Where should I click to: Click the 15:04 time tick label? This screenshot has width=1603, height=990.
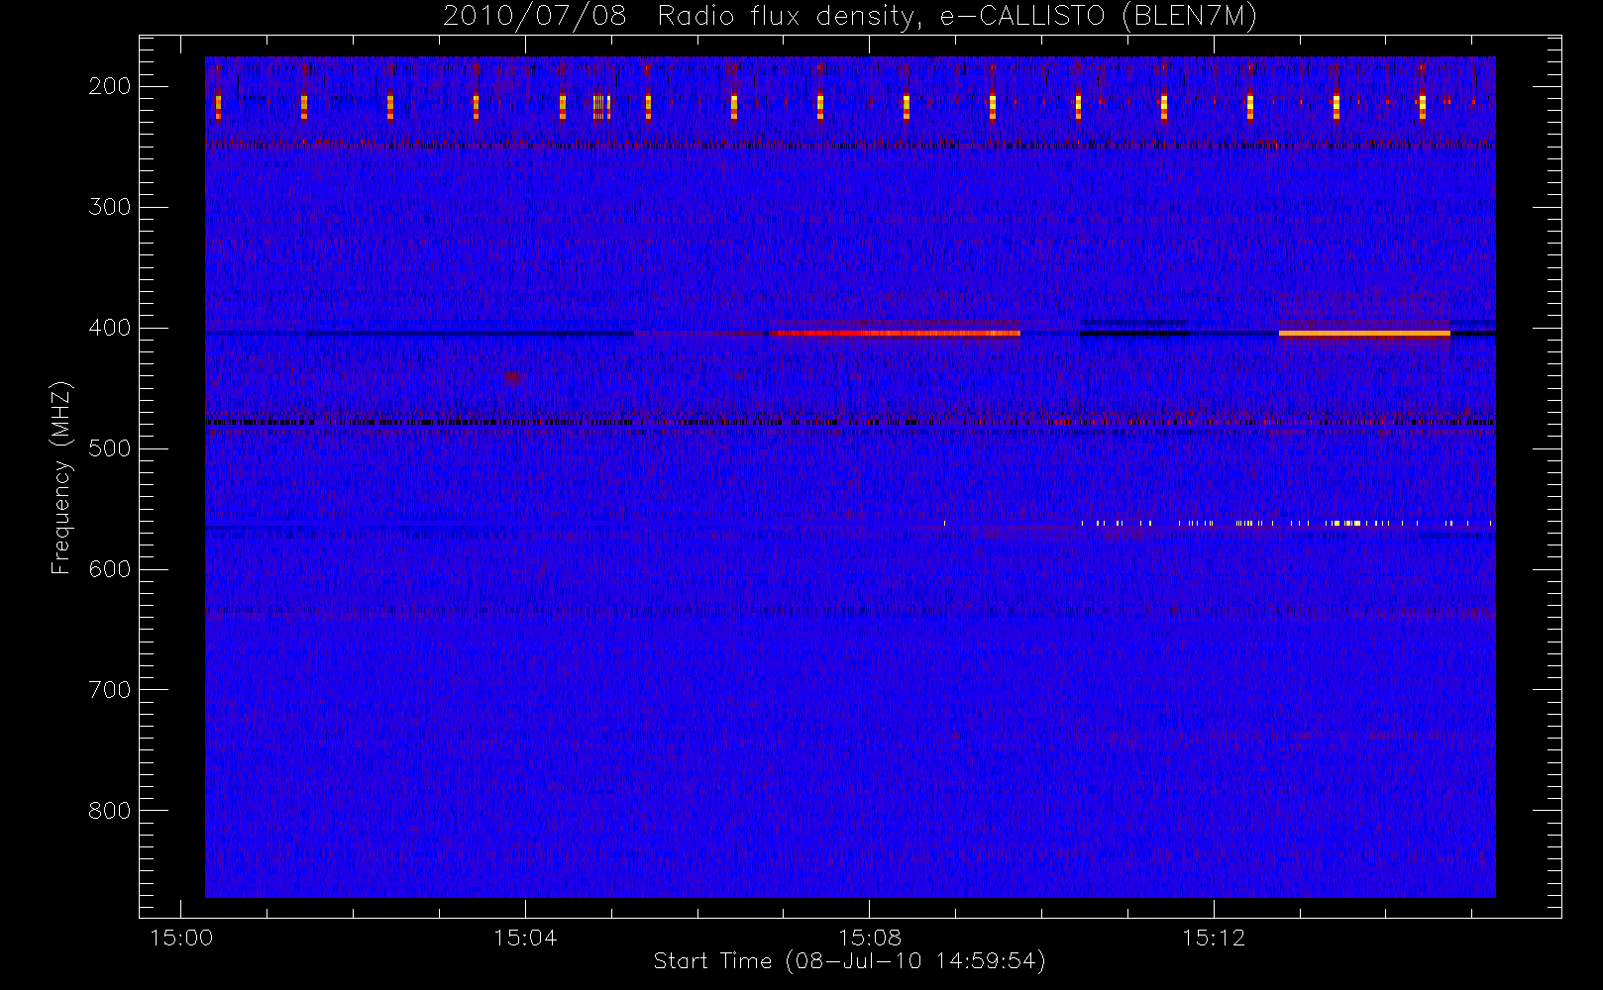tap(525, 938)
